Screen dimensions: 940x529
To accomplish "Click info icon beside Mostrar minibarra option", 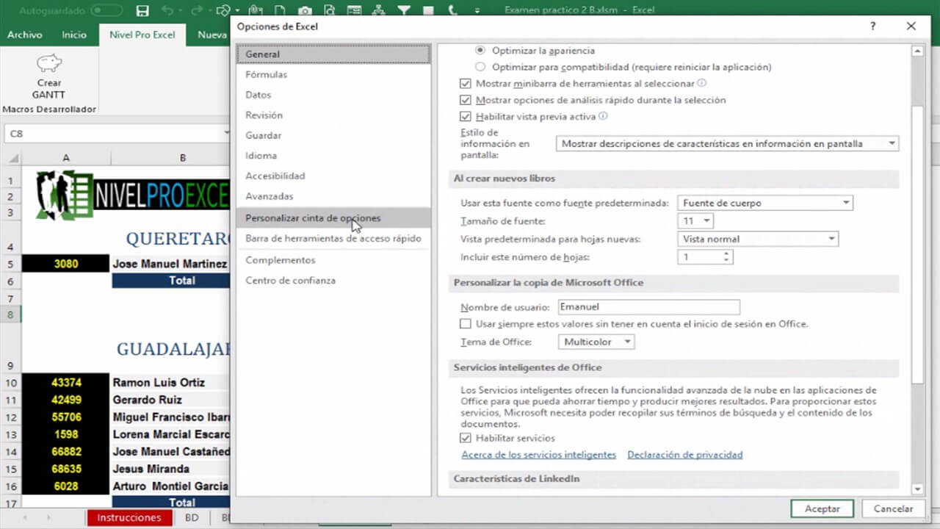I will (x=701, y=83).
